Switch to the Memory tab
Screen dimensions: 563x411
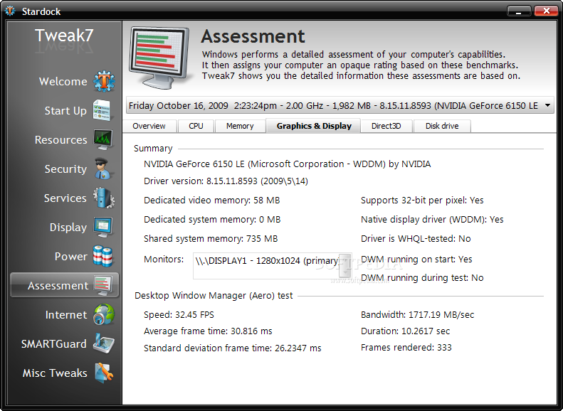tap(240, 126)
